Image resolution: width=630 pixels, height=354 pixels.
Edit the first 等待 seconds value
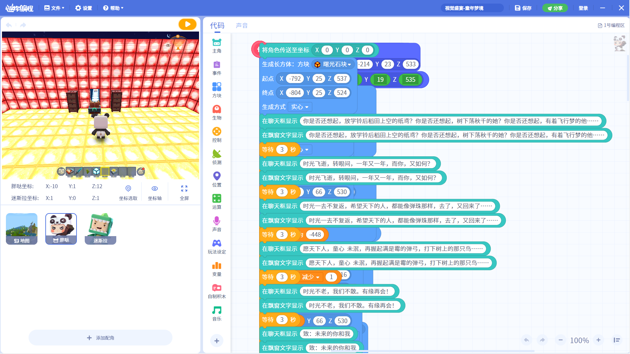[282, 150]
